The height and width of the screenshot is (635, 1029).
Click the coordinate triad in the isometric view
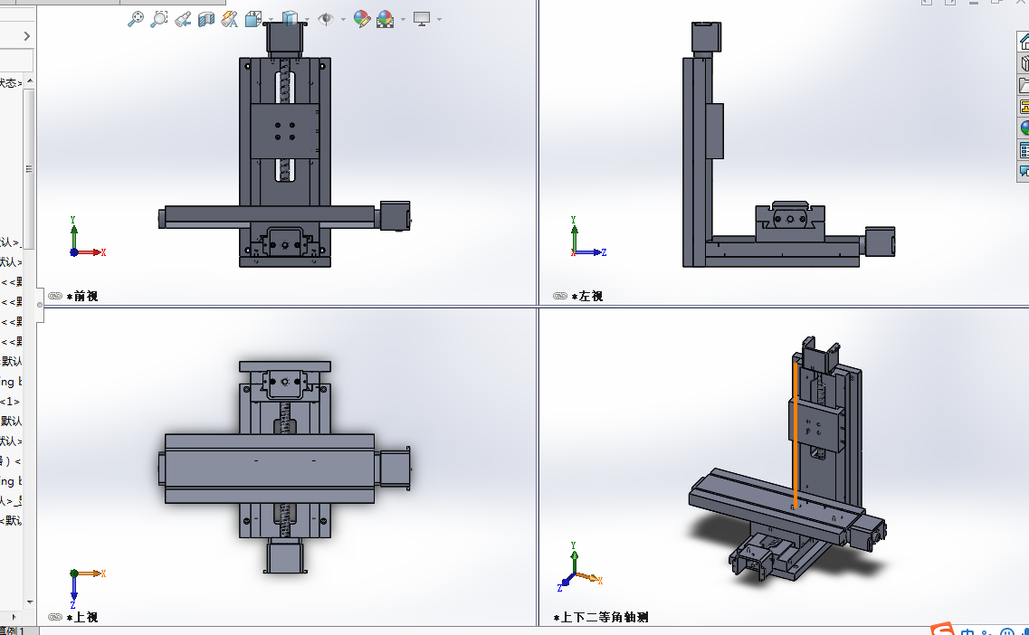pyautogui.click(x=580, y=567)
